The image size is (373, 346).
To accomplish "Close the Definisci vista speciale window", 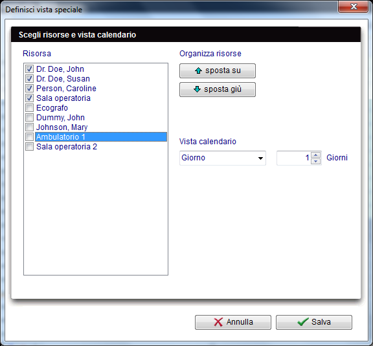I will click(354, 6).
